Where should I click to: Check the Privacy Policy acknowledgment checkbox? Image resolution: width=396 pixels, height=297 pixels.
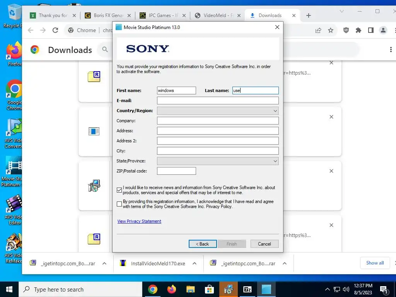pos(119,204)
